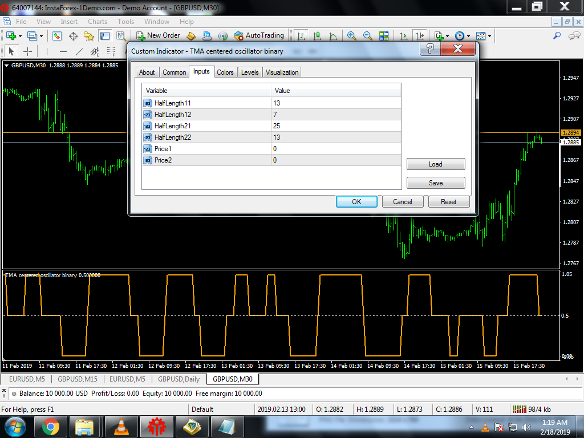Switch to Candlesticks chart mode
The image size is (584, 438).
point(317,36)
